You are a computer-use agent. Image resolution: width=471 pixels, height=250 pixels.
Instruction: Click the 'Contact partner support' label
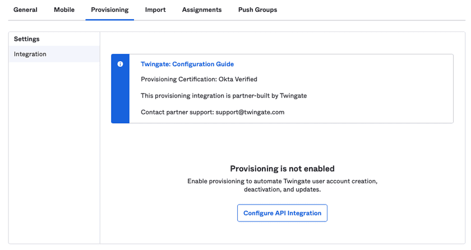177,112
